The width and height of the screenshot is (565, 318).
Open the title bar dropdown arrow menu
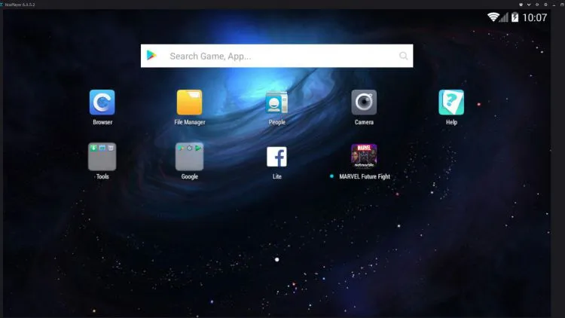click(x=529, y=5)
